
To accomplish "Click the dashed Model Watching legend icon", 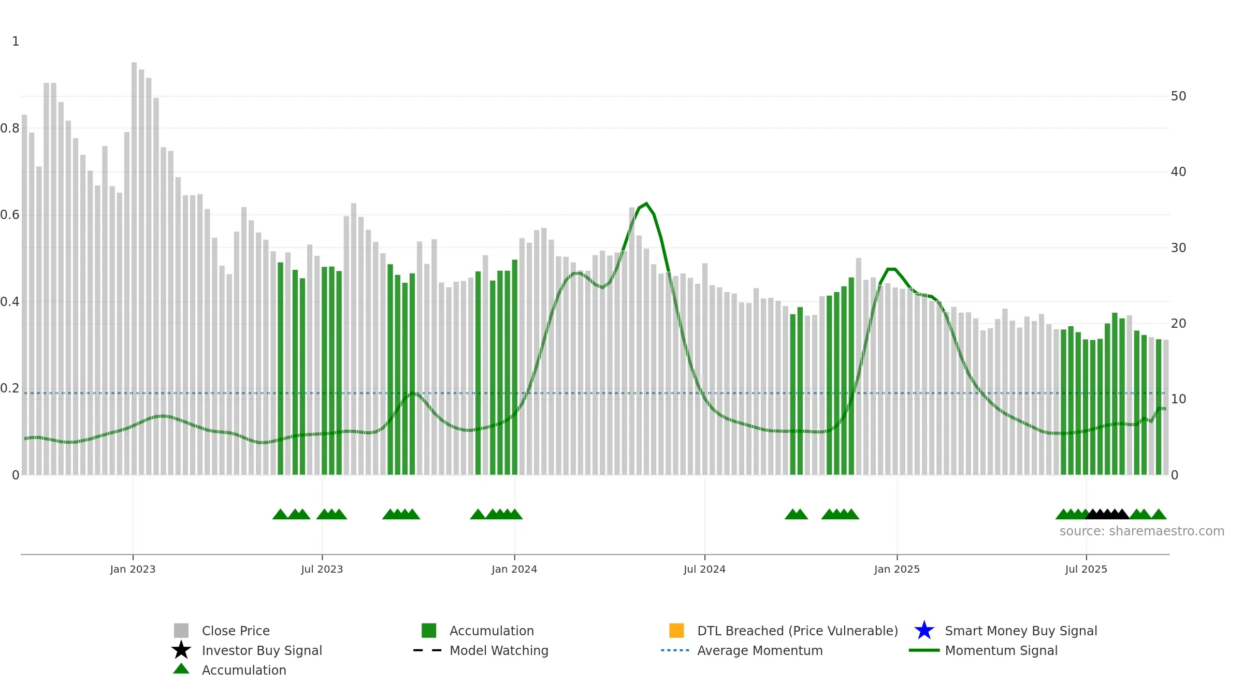I will tap(428, 650).
